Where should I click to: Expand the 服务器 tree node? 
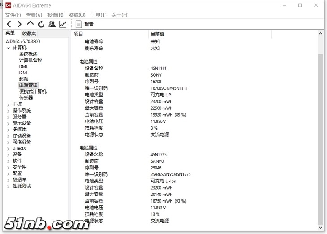point(8,117)
